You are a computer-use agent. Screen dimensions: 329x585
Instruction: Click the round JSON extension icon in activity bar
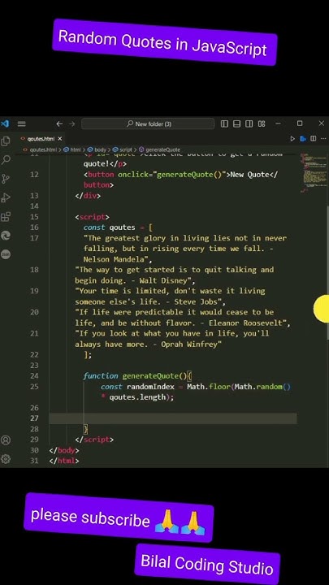(x=6, y=254)
